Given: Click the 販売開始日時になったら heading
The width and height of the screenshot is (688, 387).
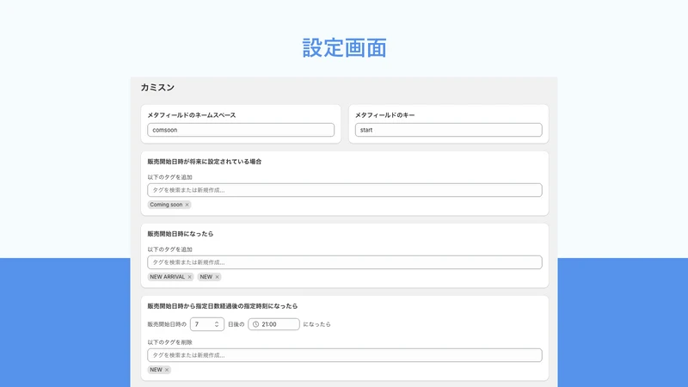Looking at the screenshot, I should pos(181,234).
